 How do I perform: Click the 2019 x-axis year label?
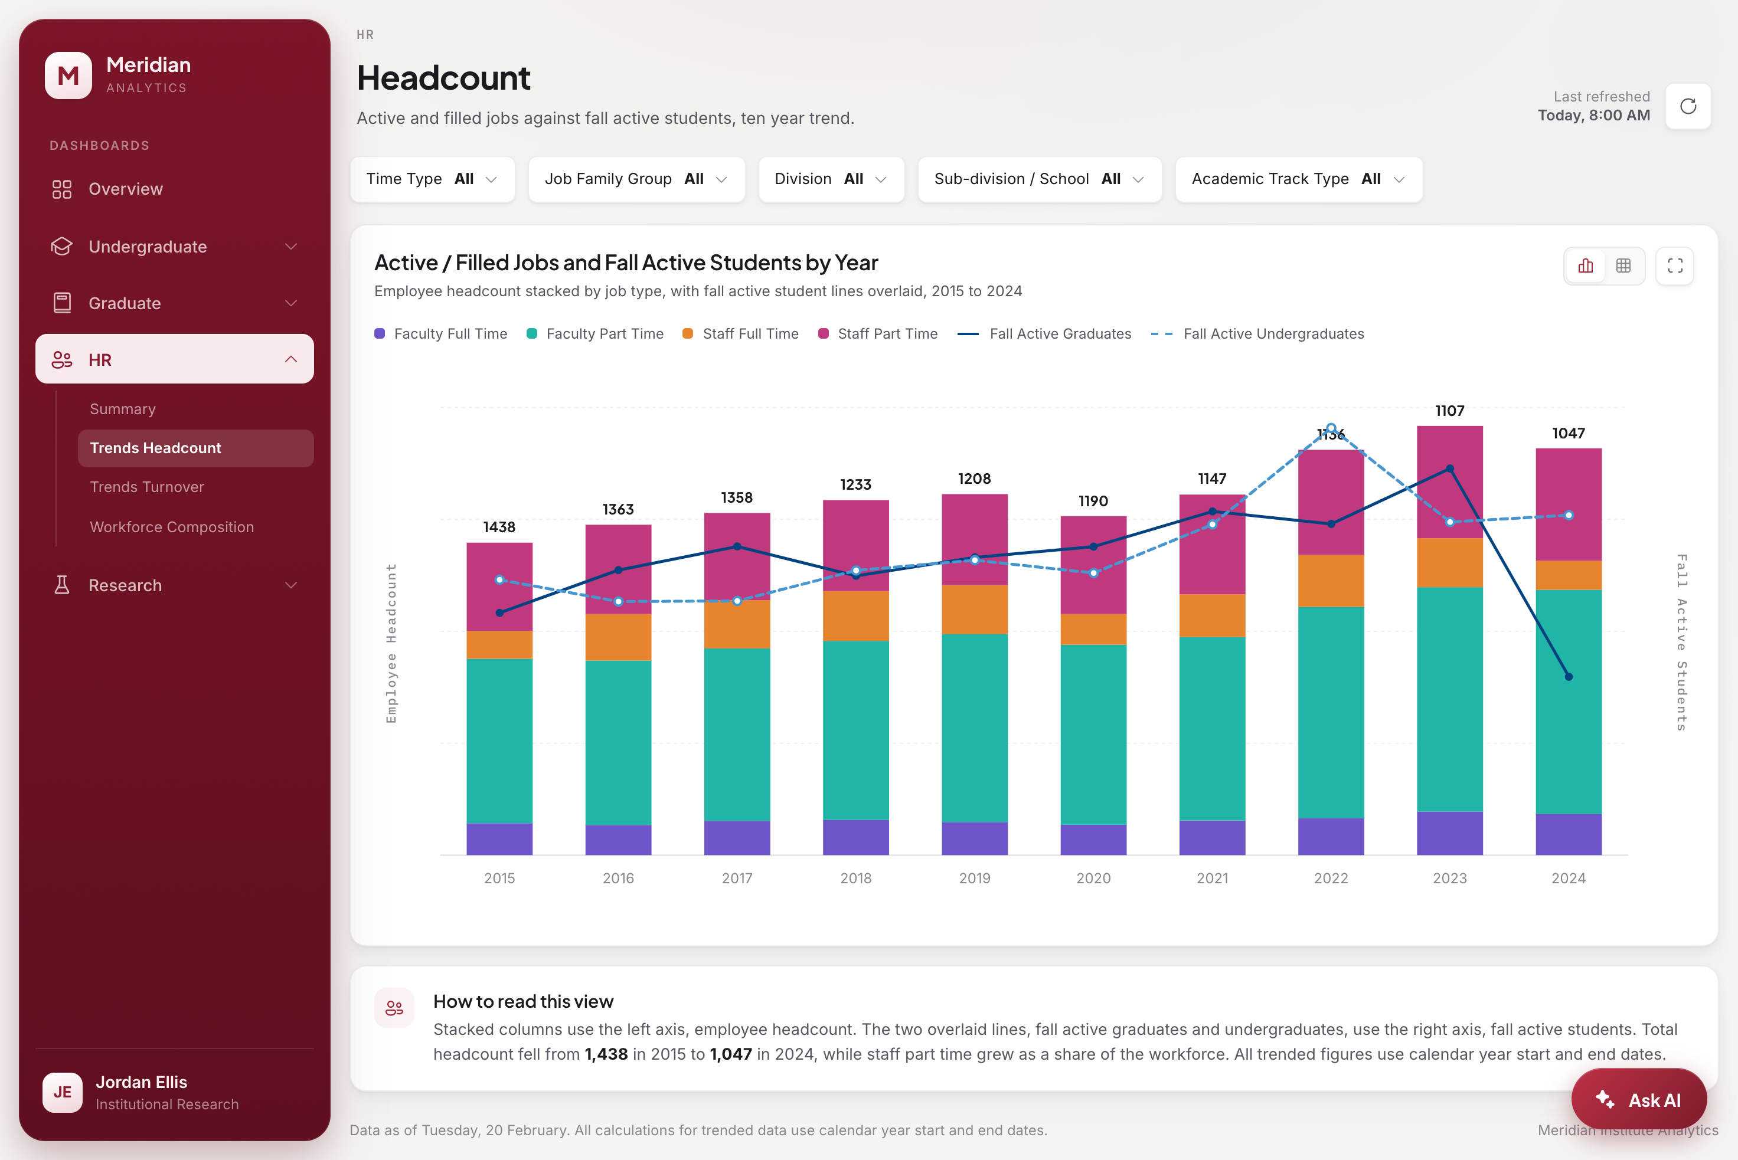(974, 878)
